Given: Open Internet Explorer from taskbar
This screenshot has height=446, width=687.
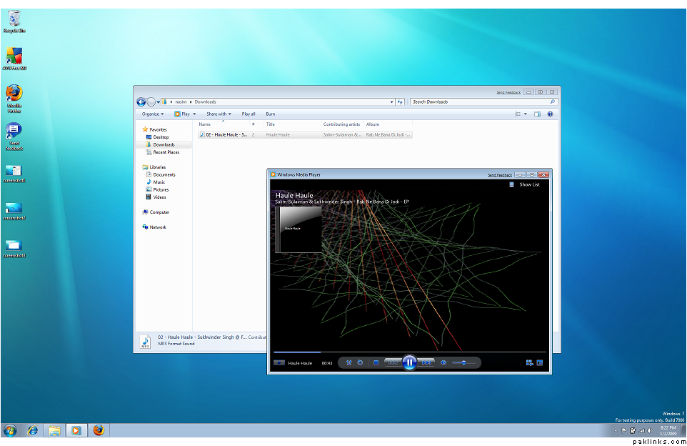Looking at the screenshot, I should tap(32, 430).
